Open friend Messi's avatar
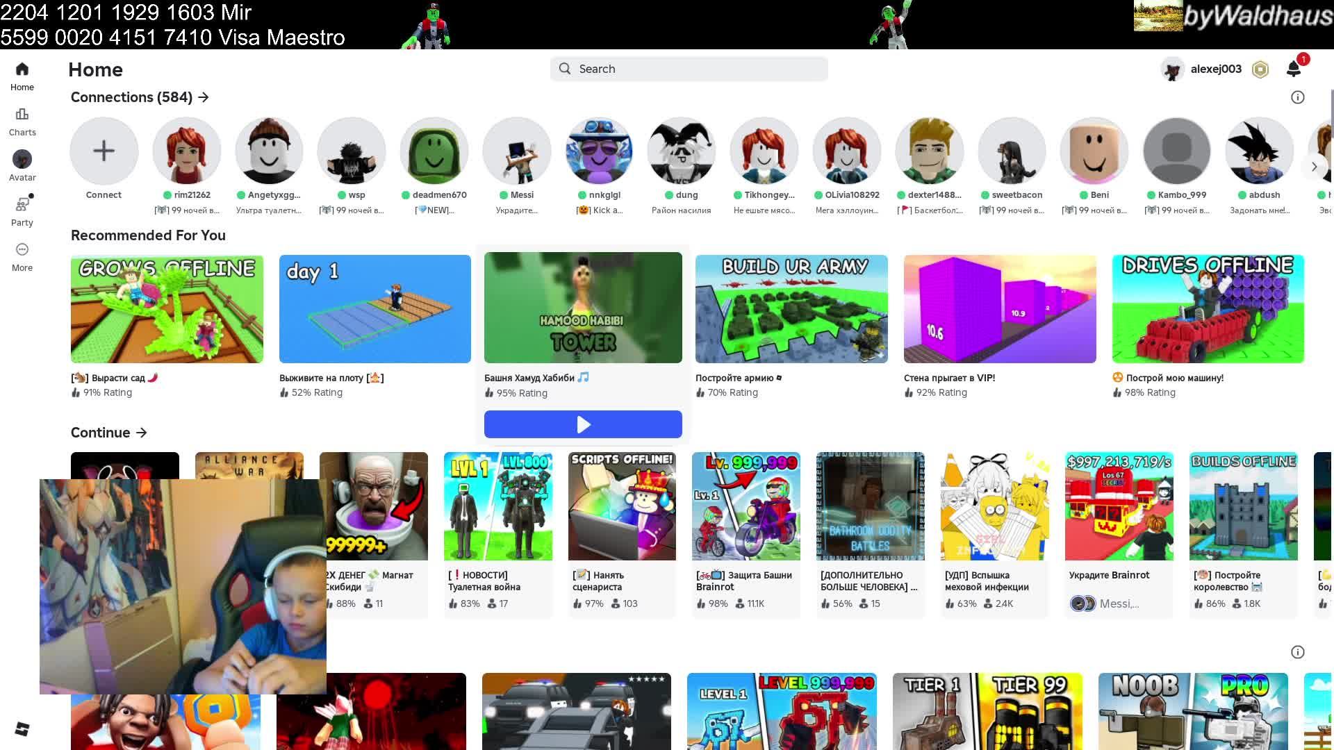 point(516,151)
